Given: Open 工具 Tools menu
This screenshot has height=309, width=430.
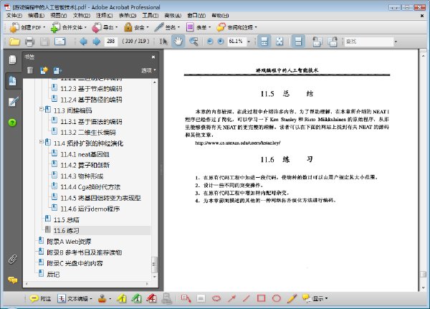Looking at the screenshot, I should click(150, 15).
